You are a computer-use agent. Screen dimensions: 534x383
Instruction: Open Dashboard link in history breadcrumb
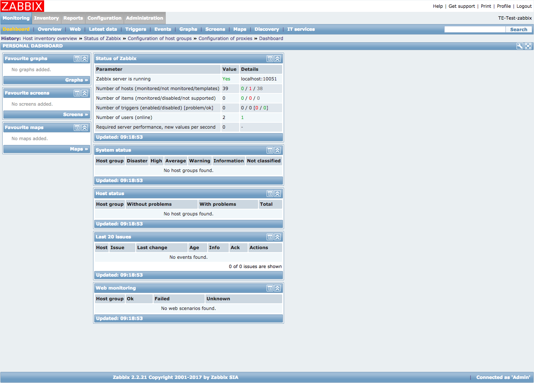[271, 39]
